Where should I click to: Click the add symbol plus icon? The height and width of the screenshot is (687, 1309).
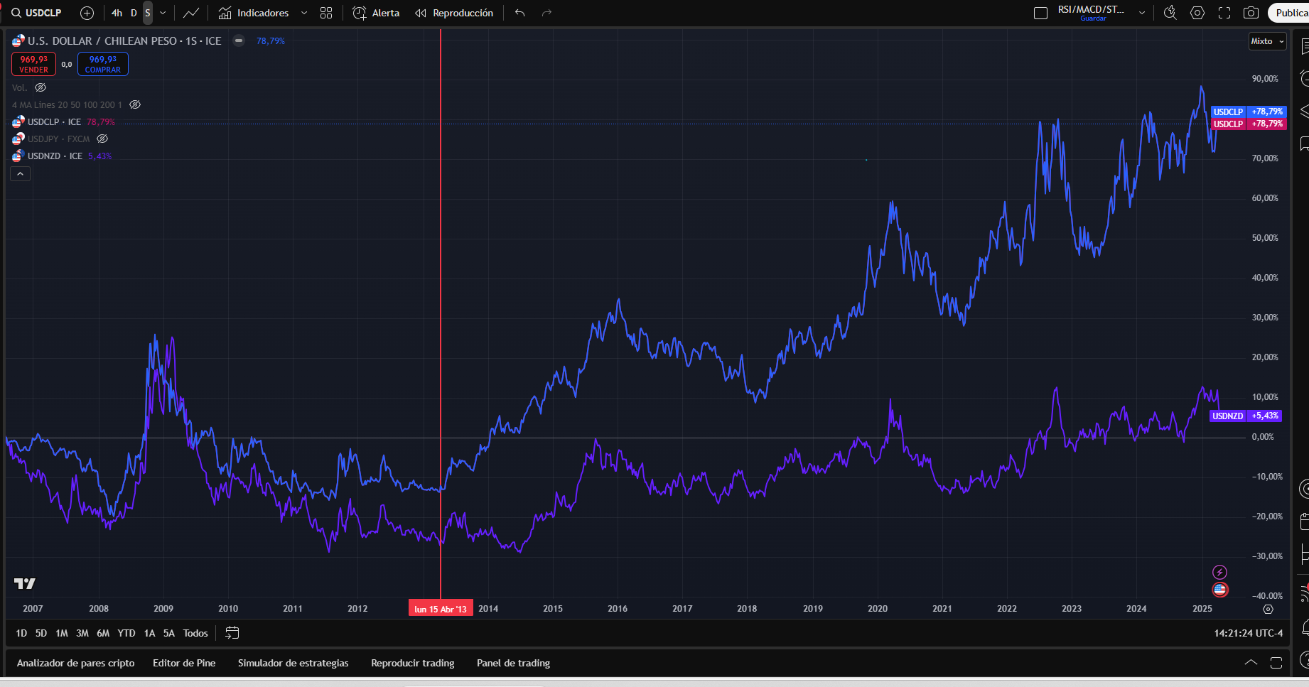coord(87,13)
